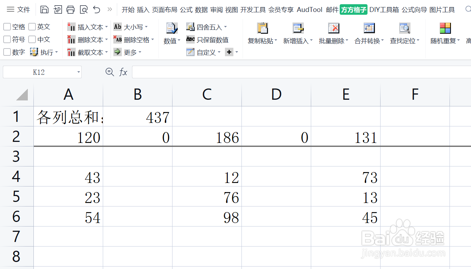
Task: Toggle the 空格 checkbox
Action: [7, 27]
